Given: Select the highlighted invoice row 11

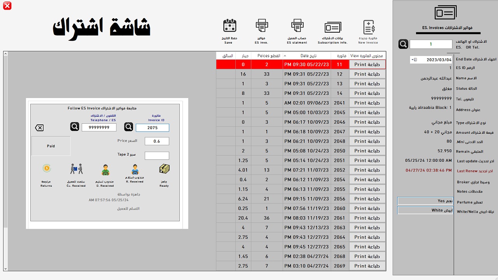Looking at the screenshot, I should click(292, 64).
